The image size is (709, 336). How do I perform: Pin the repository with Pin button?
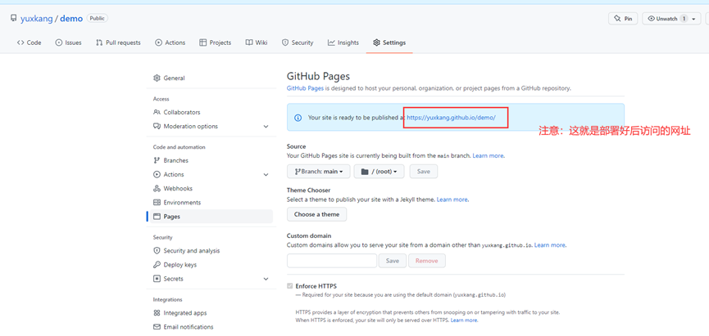[623, 19]
